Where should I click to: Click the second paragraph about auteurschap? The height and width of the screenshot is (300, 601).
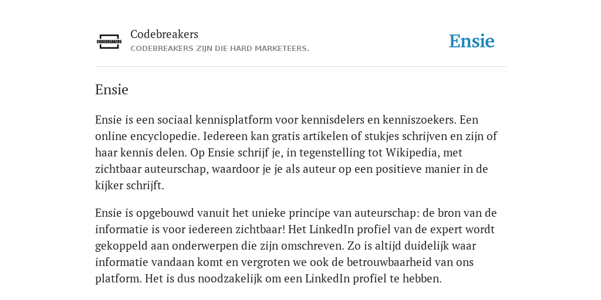296,246
